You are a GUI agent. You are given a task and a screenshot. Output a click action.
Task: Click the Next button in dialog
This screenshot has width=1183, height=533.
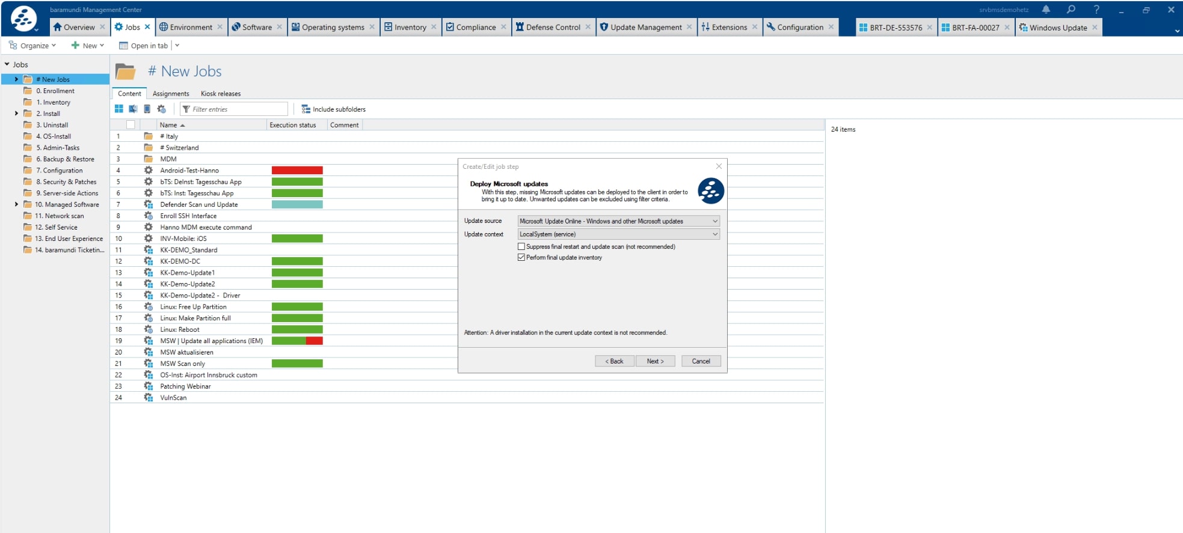(x=655, y=361)
